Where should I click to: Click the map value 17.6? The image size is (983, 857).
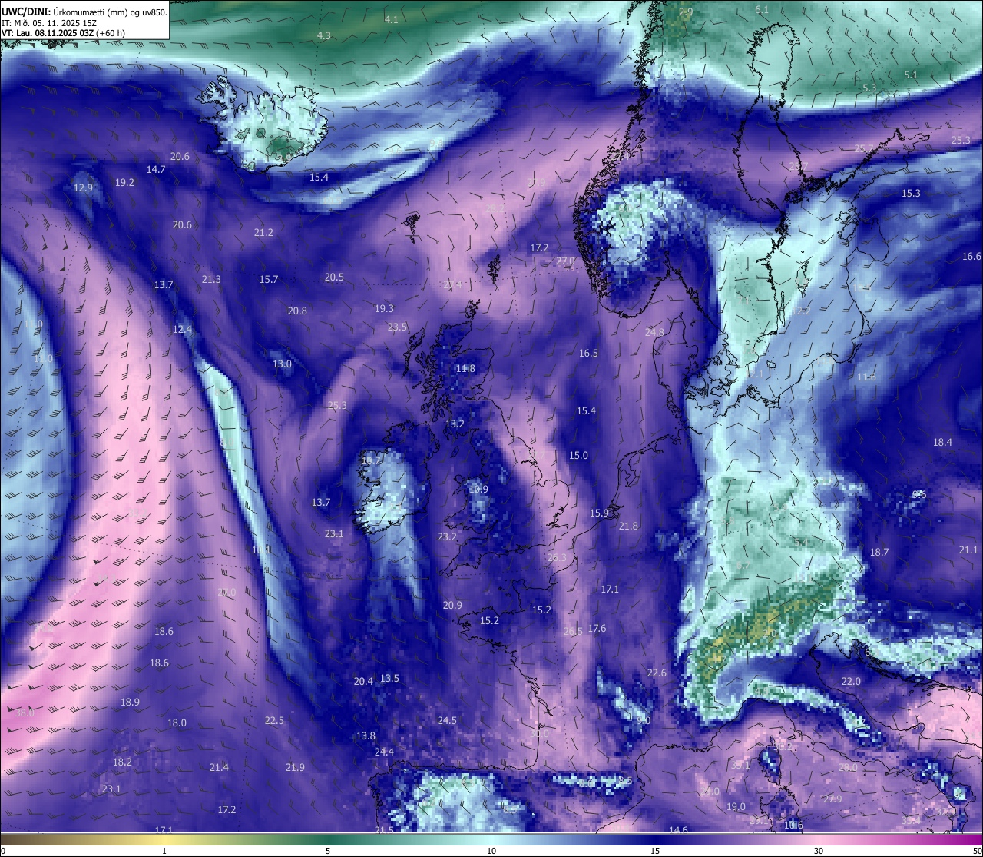tap(597, 629)
